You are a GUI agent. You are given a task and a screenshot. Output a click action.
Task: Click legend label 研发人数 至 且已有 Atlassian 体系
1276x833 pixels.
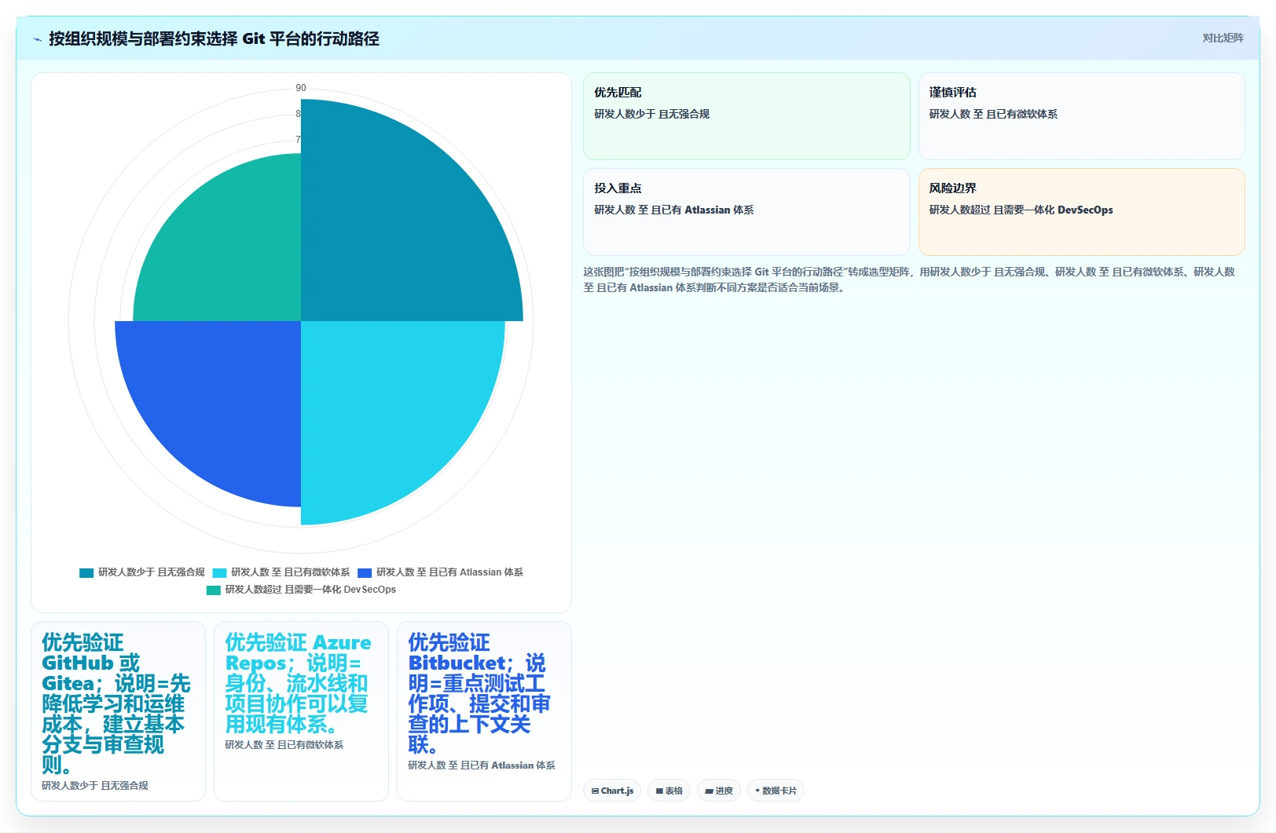coord(449,572)
